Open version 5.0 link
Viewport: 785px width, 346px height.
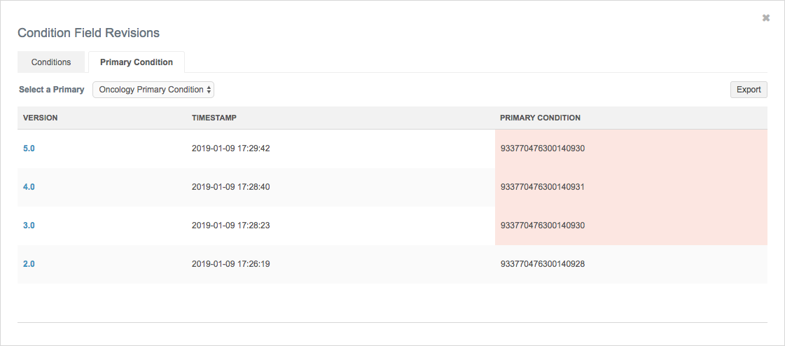coord(29,148)
